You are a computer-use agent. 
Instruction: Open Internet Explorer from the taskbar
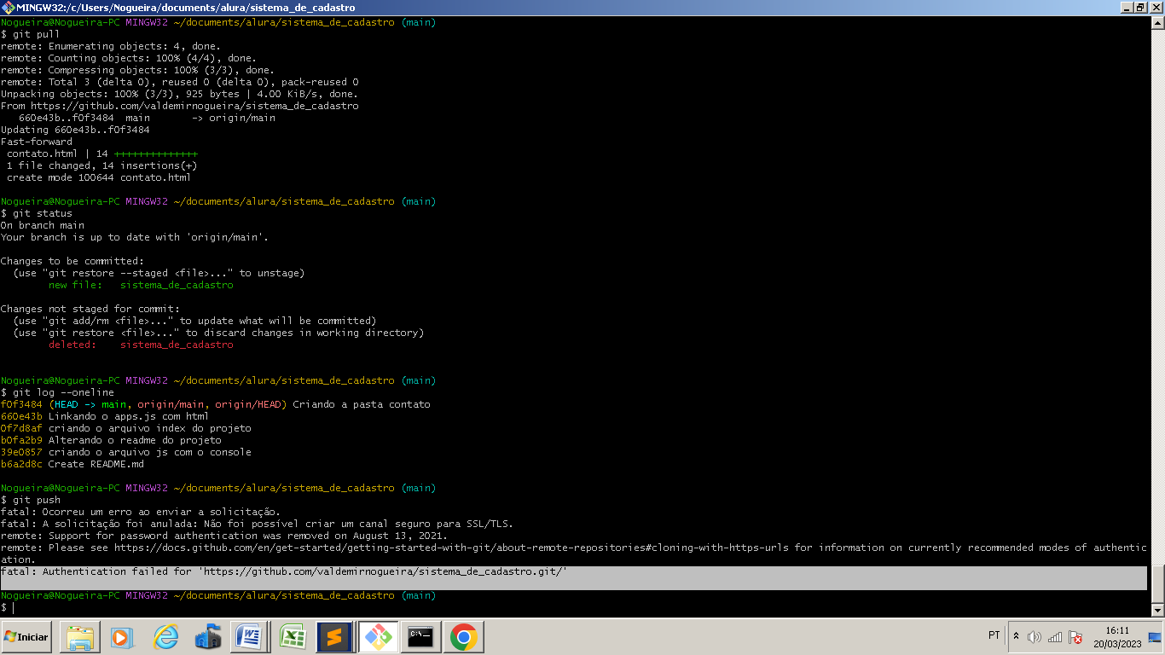pos(165,637)
